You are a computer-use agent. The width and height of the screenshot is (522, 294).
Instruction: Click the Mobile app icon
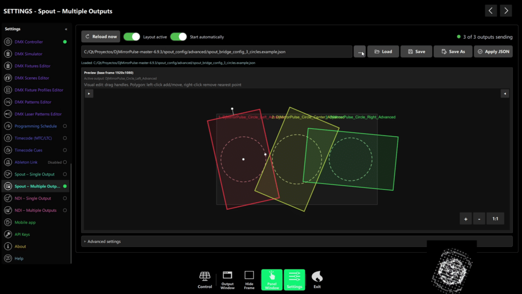[x=8, y=222]
